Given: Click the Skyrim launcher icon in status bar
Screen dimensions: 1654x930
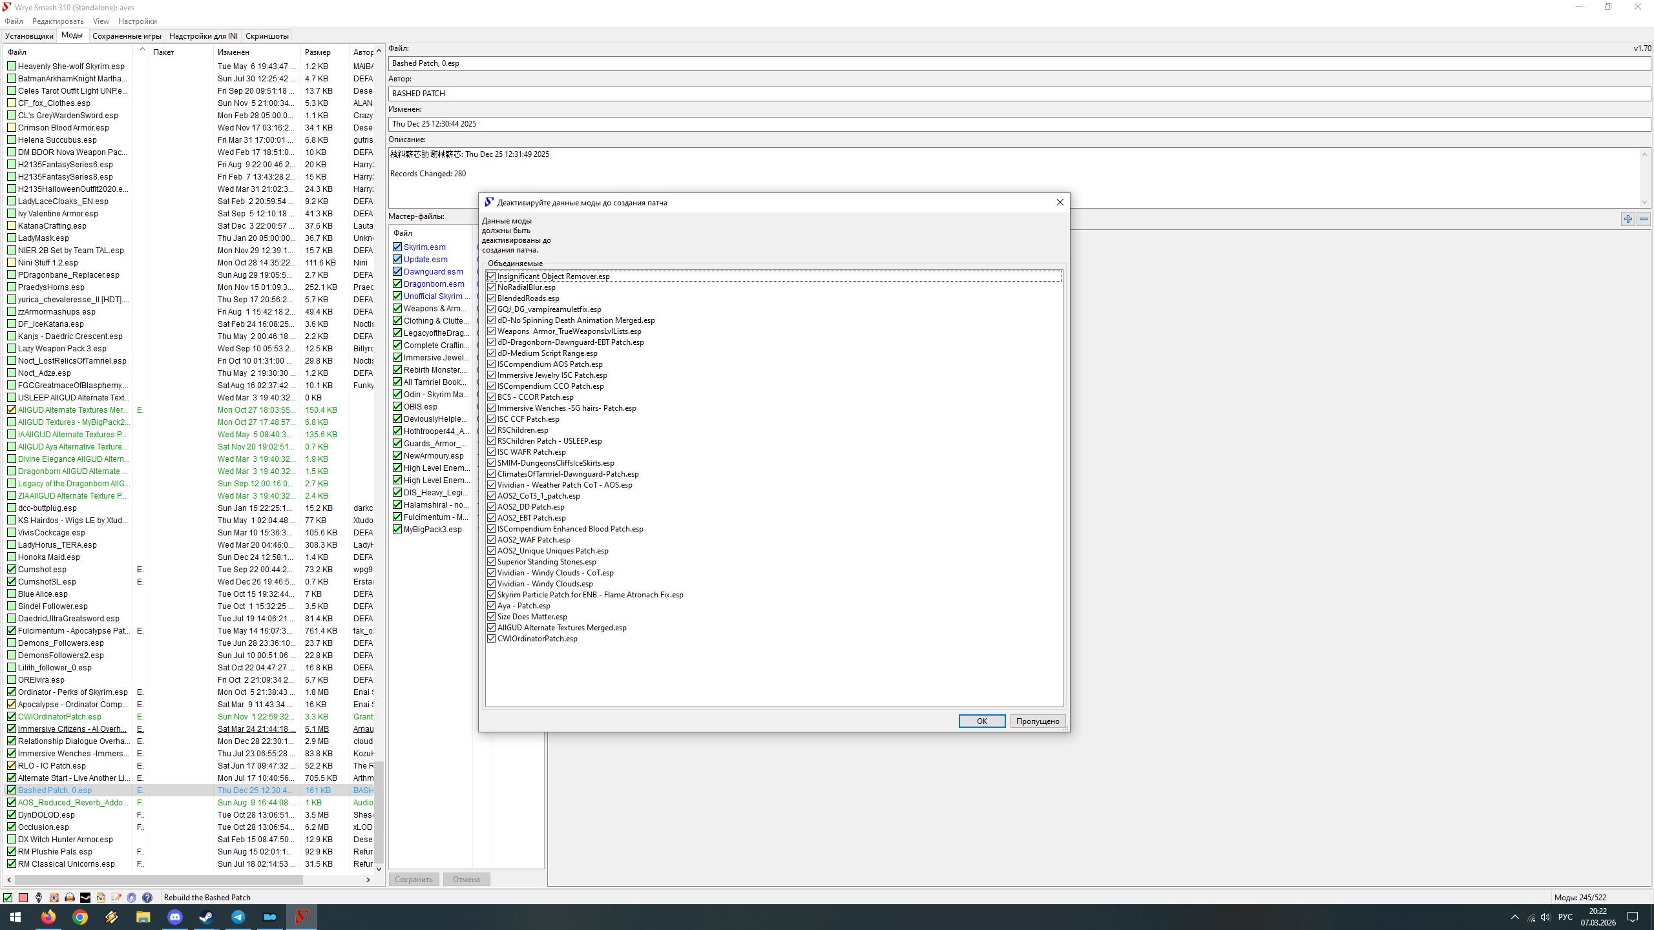Looking at the screenshot, I should pyautogui.click(x=39, y=898).
